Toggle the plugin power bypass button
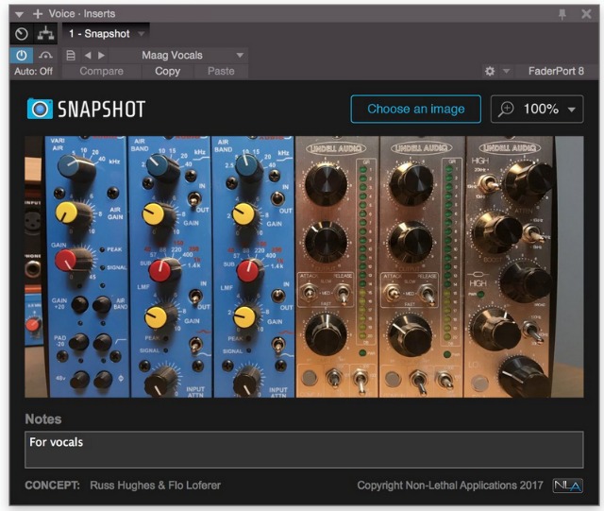The height and width of the screenshot is (511, 604). (22, 56)
